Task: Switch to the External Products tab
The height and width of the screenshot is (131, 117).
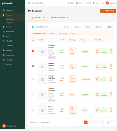Action: (60, 18)
